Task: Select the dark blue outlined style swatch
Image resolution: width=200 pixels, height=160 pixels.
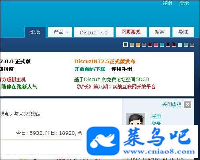Action: point(126,45)
